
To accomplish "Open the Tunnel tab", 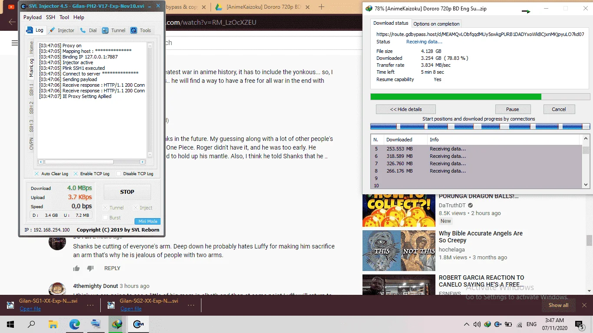I will coord(114,30).
